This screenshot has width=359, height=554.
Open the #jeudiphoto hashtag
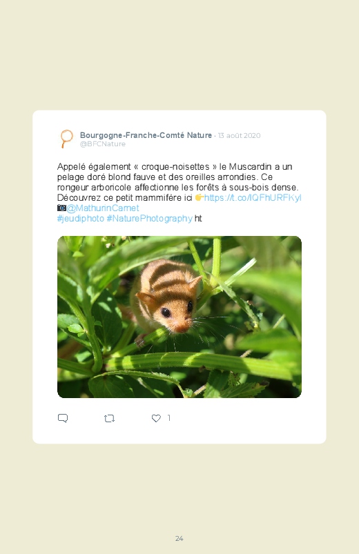tap(81, 218)
